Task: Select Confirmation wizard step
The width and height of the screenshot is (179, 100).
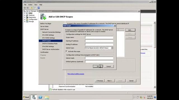Action: point(44,52)
